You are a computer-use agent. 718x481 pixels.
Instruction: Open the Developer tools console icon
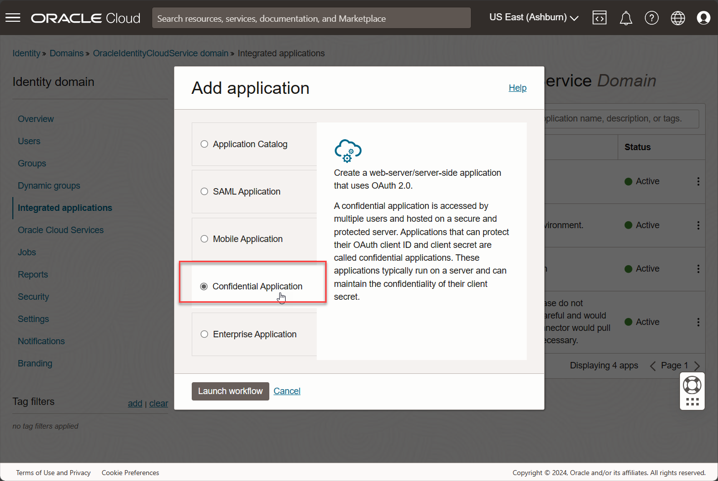click(x=599, y=17)
